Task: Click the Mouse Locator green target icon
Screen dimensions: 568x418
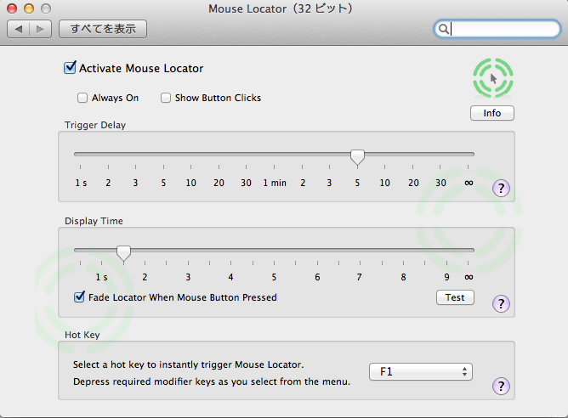Action: [493, 78]
